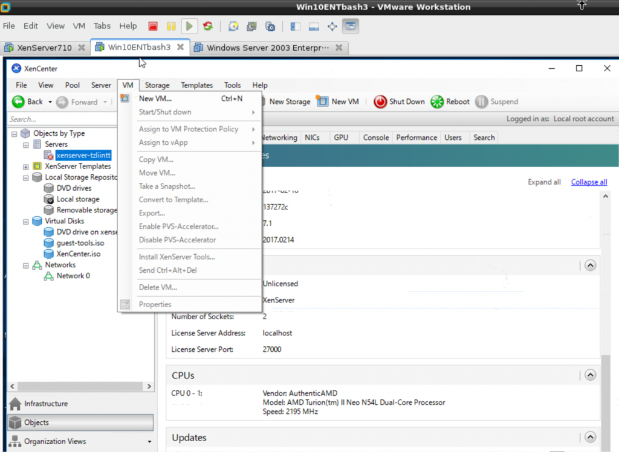Collapse the Objects by Type node
Image resolution: width=619 pixels, height=452 pixels.
click(15, 134)
